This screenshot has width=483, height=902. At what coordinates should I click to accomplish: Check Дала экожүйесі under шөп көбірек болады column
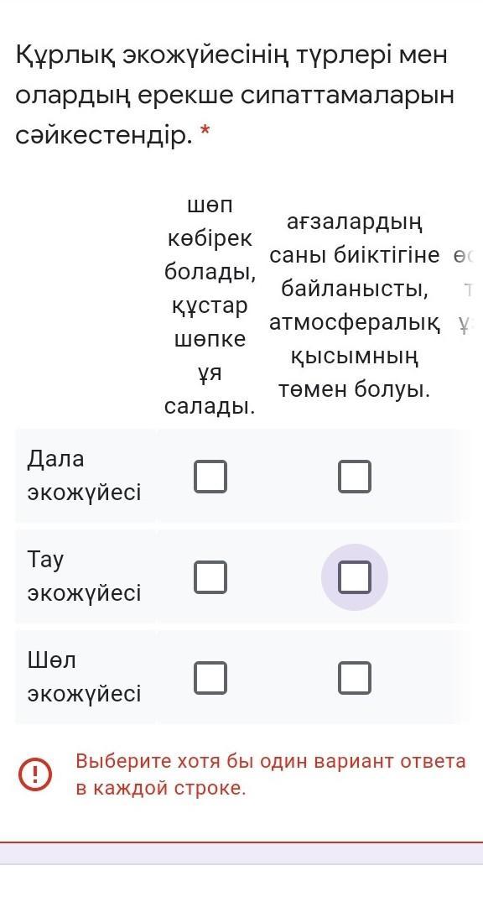pos(210,477)
